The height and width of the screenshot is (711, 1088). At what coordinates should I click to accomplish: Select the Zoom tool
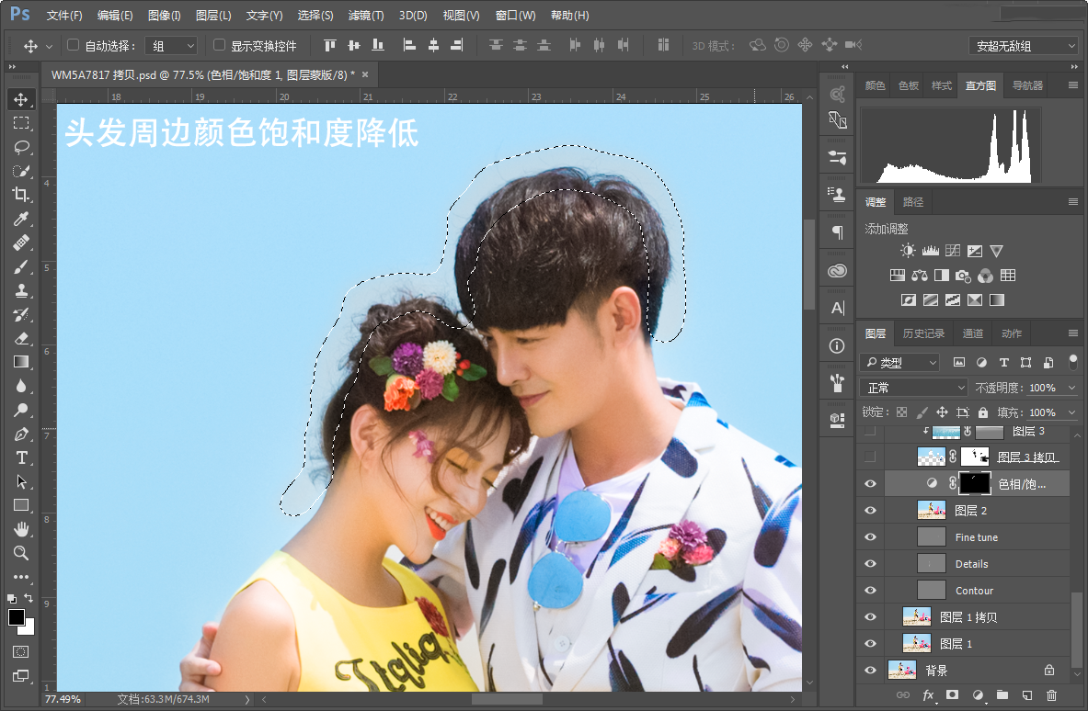(21, 553)
